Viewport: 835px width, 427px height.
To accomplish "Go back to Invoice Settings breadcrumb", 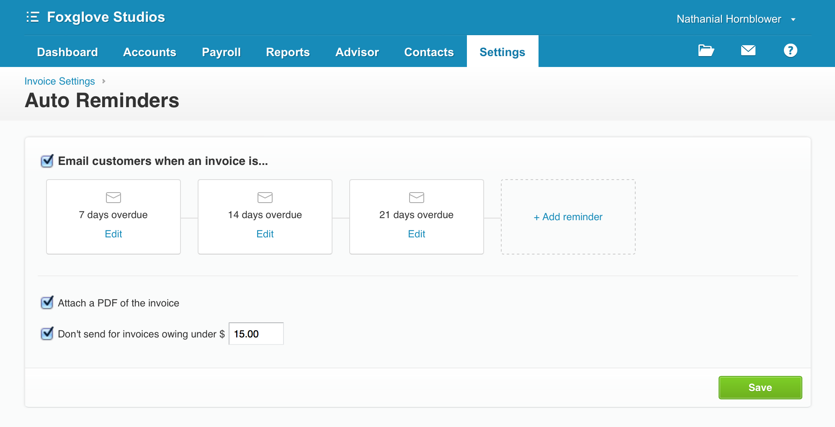I will click(59, 81).
